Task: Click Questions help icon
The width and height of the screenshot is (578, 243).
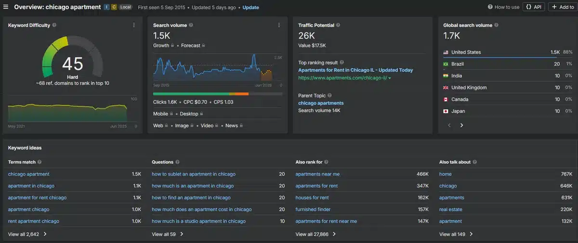Action: (178, 162)
